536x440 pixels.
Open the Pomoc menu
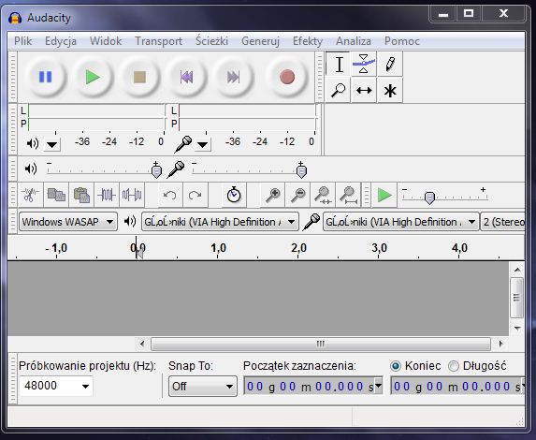(402, 41)
